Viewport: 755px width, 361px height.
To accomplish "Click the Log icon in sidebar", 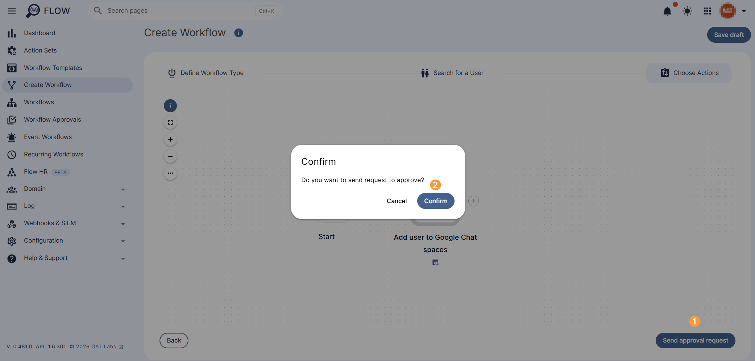I will [12, 206].
